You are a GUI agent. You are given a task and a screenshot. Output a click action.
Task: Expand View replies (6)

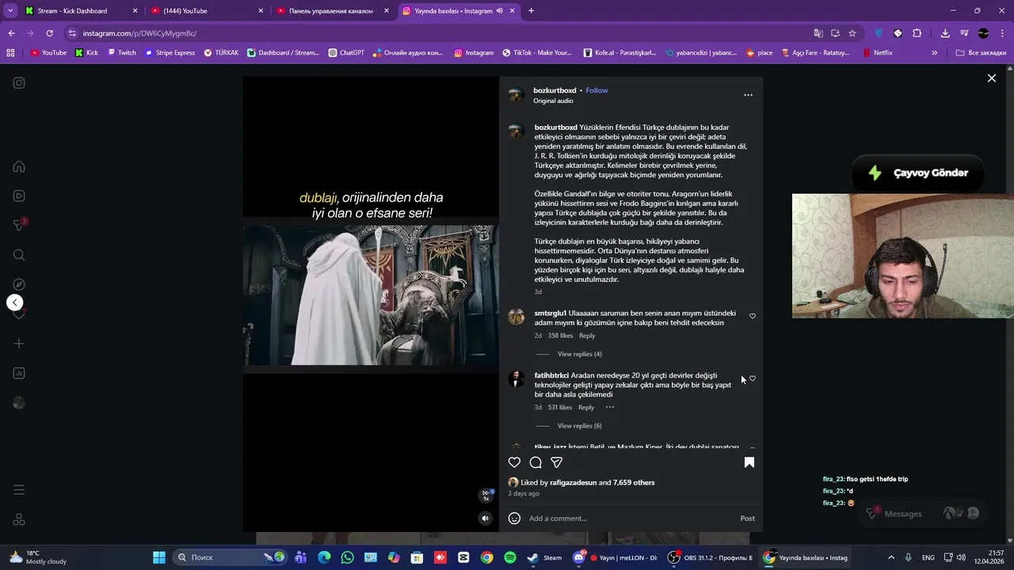[579, 426]
